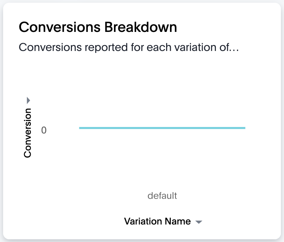Click the ellipsis ending the subtitle
Screen dimensions: 284x242
233,50
